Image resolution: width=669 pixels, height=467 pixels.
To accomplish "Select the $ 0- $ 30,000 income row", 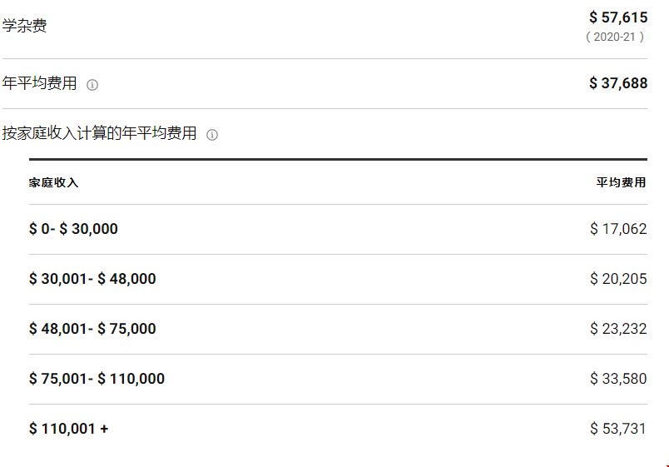I will (x=73, y=229).
